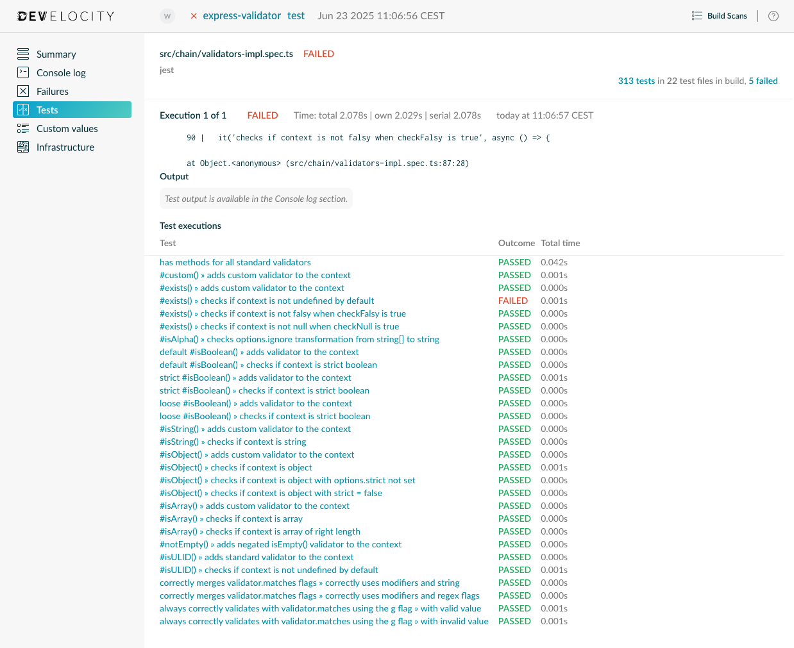Open the Infrastructure chip icon
This screenshot has height=648, width=794.
tap(23, 147)
